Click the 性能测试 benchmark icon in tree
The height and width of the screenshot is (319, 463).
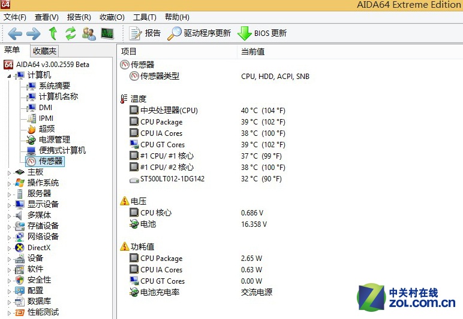pyautogui.click(x=20, y=312)
